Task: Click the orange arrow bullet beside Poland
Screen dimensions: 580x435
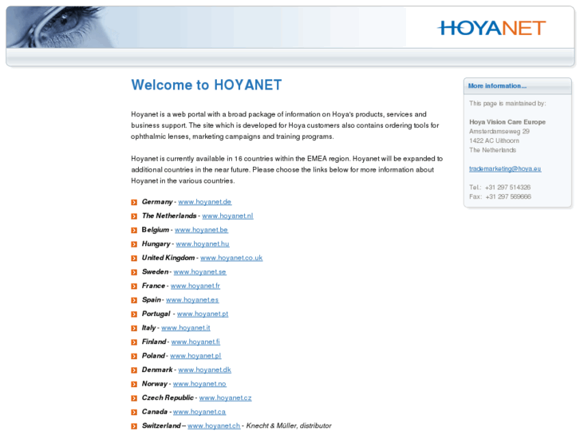Action: pos(134,356)
